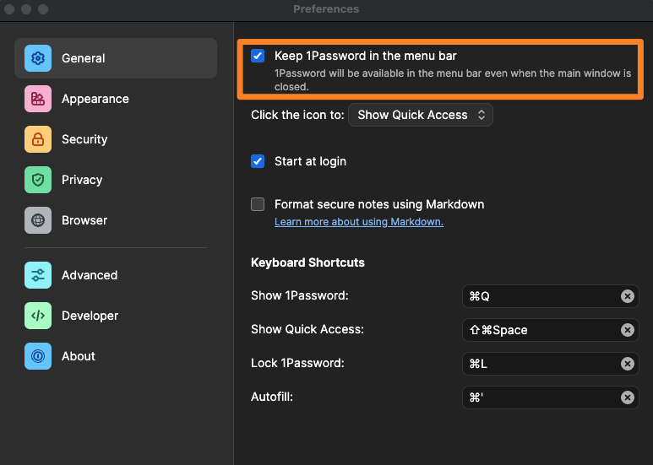Screen dimensions: 653x465
Task: Open the Browser globe icon
Action: [x=38, y=220]
